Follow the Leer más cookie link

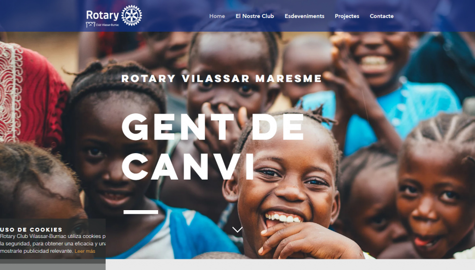85,251
